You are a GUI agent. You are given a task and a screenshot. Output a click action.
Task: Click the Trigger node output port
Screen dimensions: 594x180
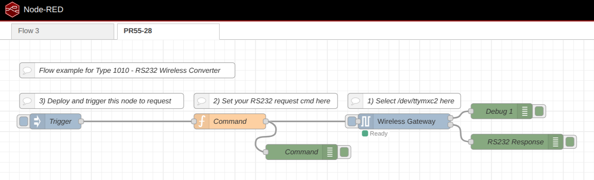point(81,122)
